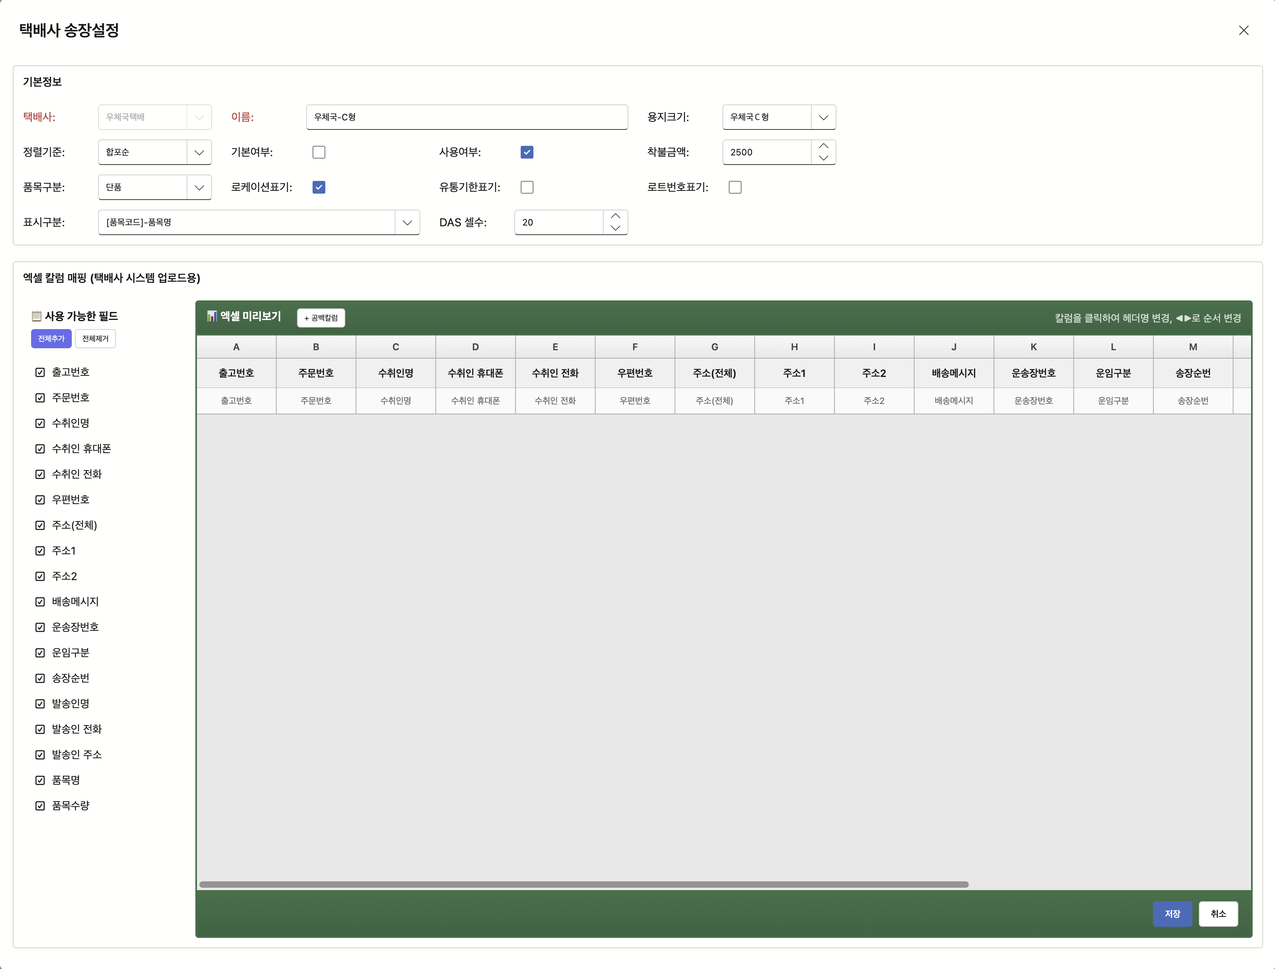Enable the 로트번호표기 checkbox
This screenshot has height=969, width=1275.
[x=735, y=187]
